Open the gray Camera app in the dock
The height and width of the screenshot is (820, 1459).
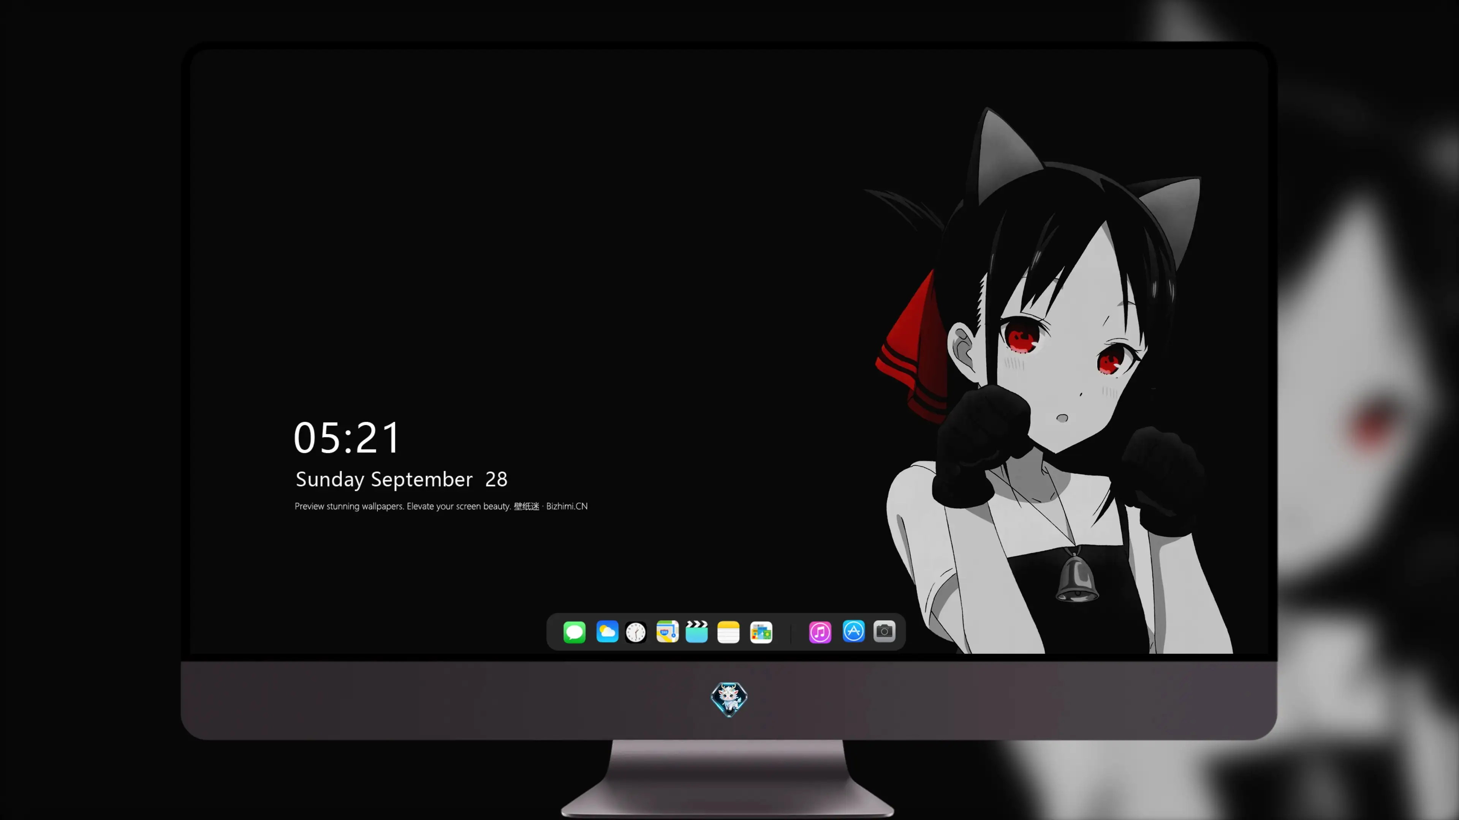884,631
